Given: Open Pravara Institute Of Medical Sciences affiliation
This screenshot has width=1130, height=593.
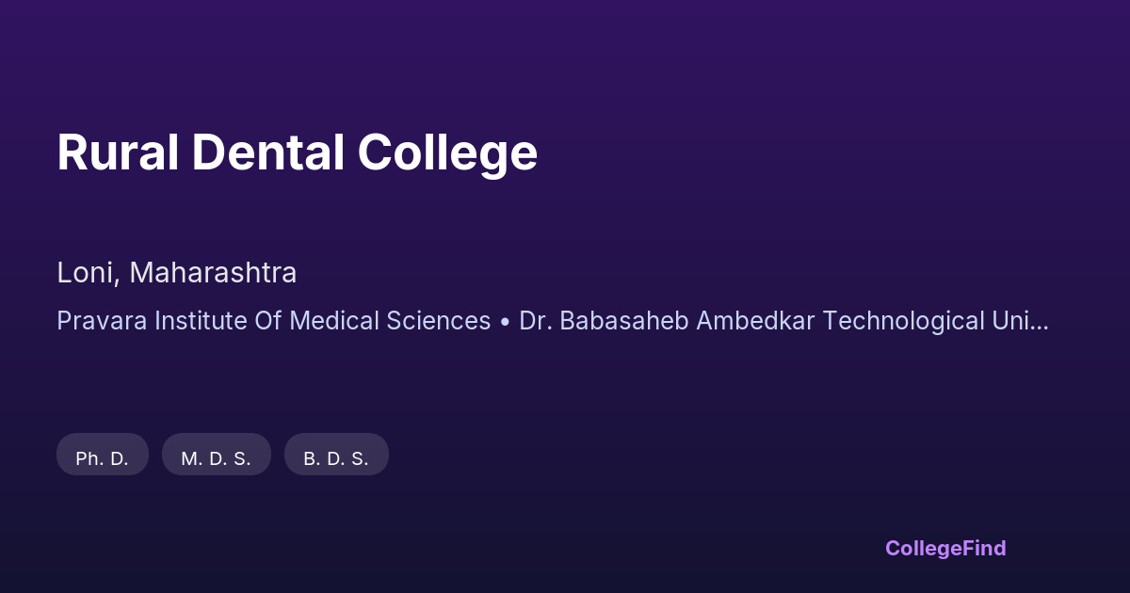Looking at the screenshot, I should 273,321.
